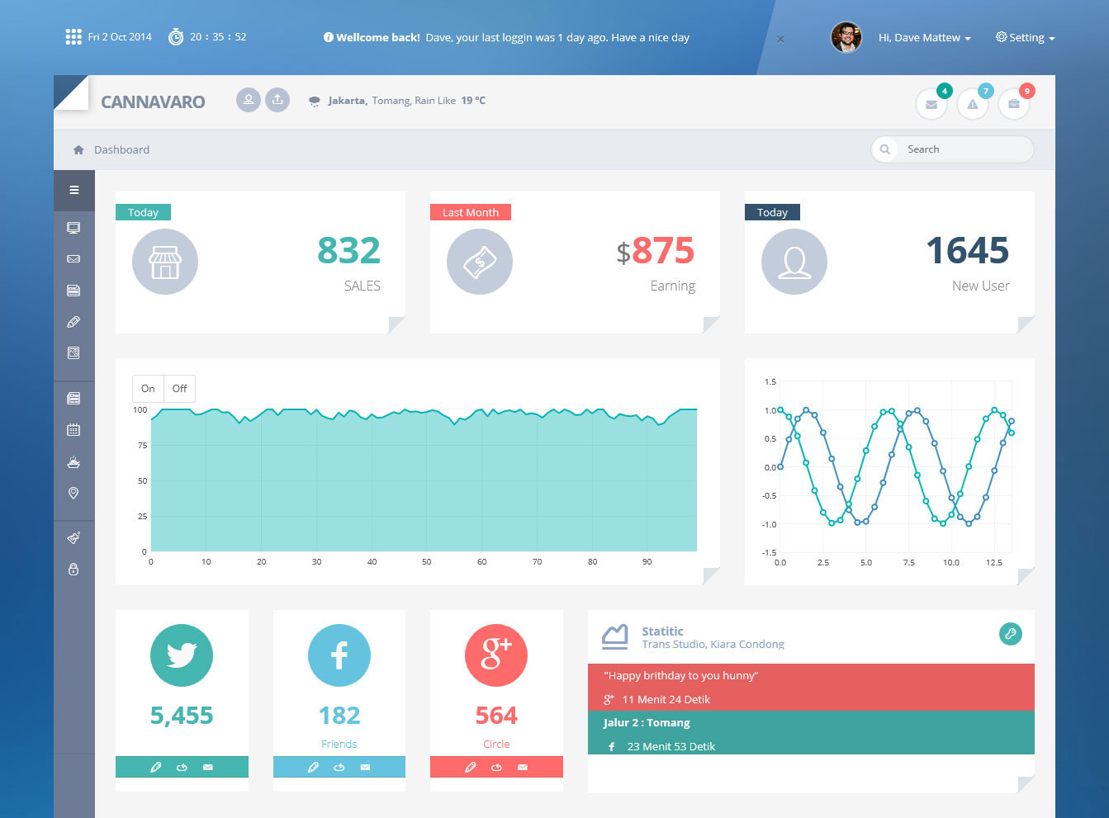Screen dimensions: 1109x818
Task: Open the monitor dashboard sidebar item
Action: click(x=73, y=228)
